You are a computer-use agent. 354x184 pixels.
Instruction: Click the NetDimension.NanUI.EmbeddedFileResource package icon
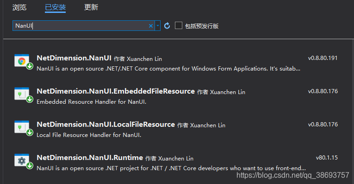coord(24,95)
